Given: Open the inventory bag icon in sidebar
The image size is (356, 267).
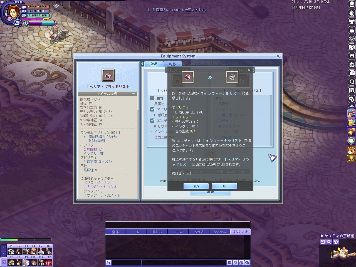Looking at the screenshot, I should click(x=352, y=30).
